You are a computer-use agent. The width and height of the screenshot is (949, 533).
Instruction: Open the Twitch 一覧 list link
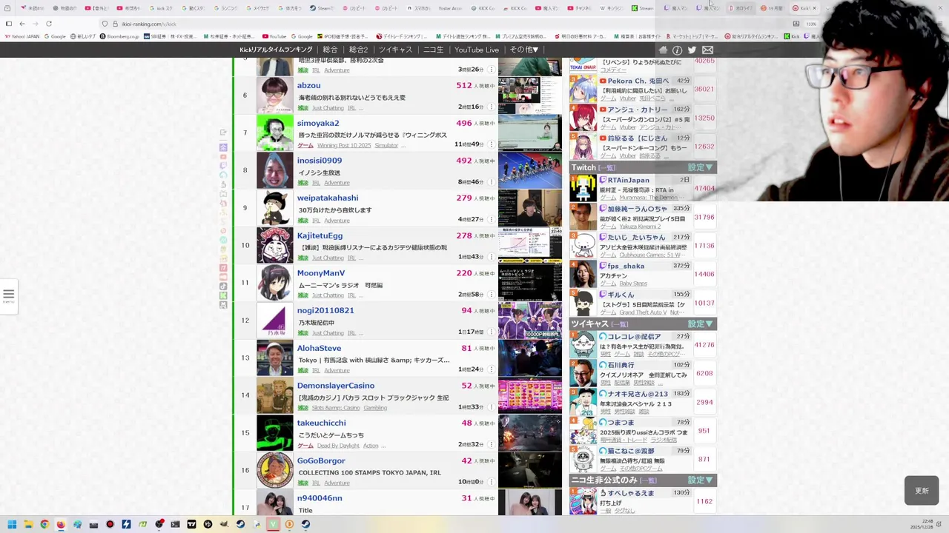(x=607, y=168)
